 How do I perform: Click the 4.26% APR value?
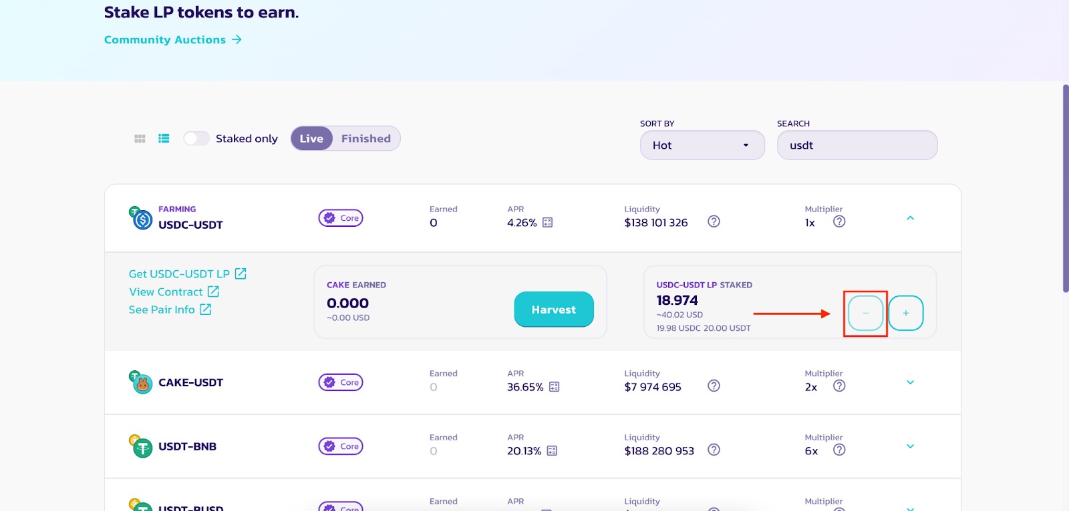point(522,223)
